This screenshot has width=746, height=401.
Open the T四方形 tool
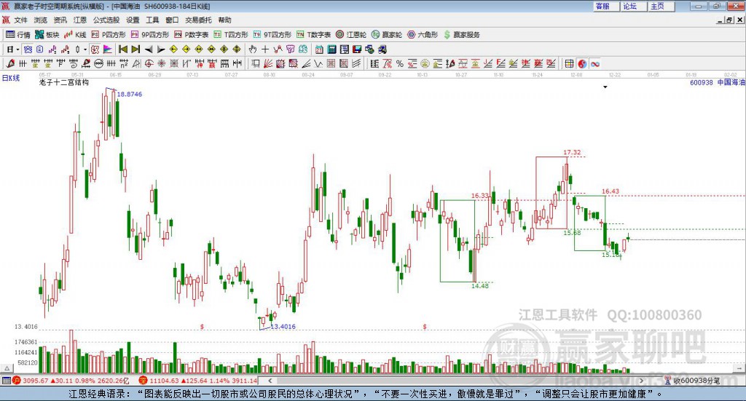click(231, 35)
